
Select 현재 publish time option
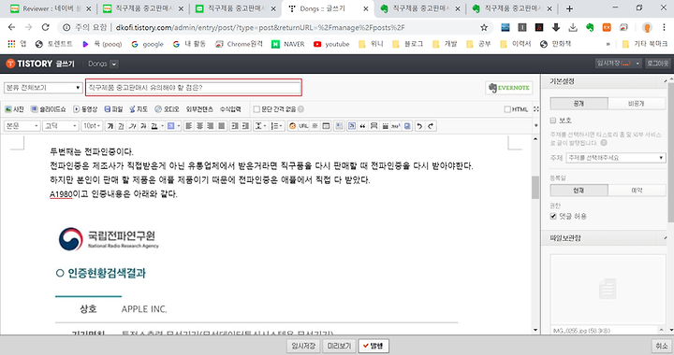[579, 191]
